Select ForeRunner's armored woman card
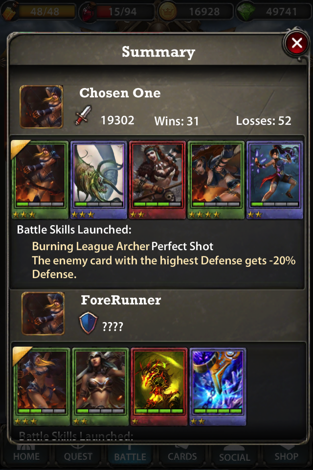Image resolution: width=313 pixels, height=470 pixels. tap(100, 387)
